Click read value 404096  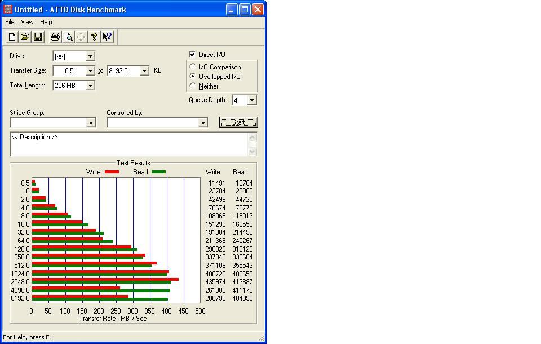point(242,298)
